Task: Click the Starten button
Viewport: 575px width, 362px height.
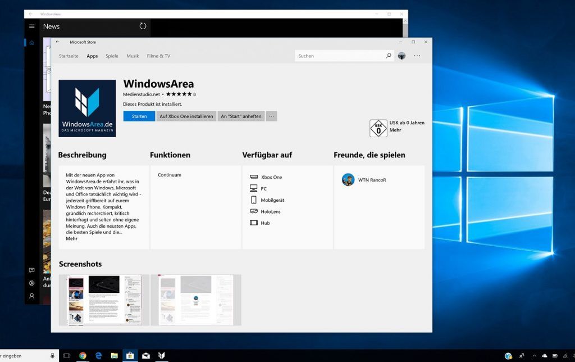Action: pos(139,116)
